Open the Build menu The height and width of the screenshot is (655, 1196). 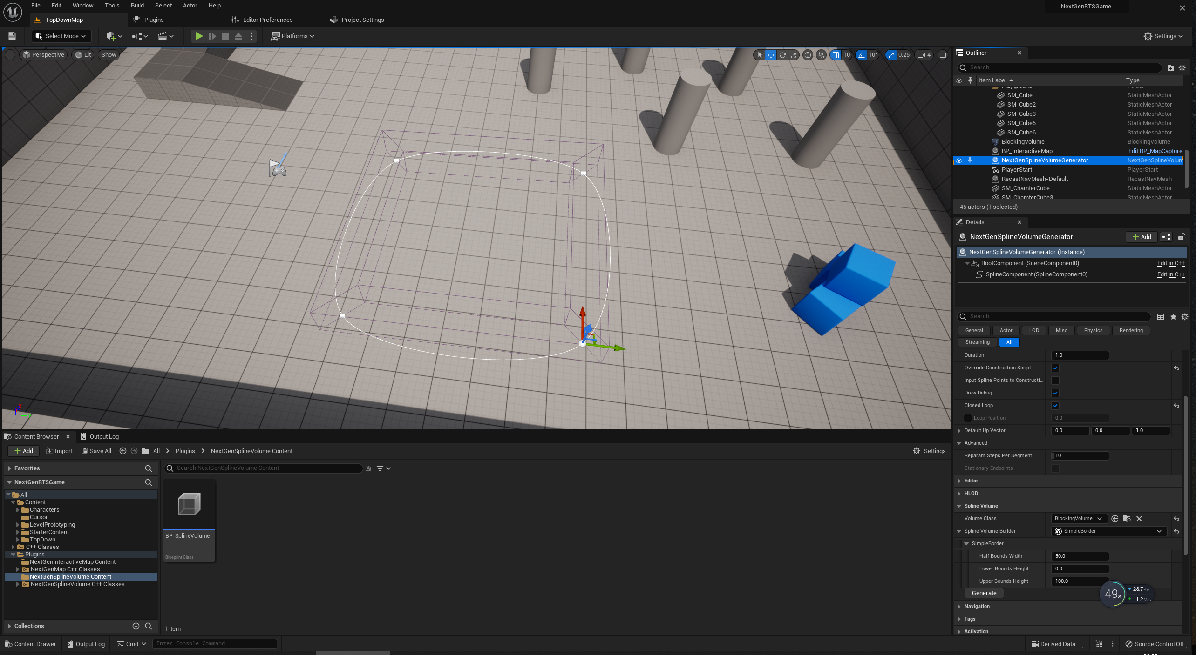pyautogui.click(x=137, y=6)
